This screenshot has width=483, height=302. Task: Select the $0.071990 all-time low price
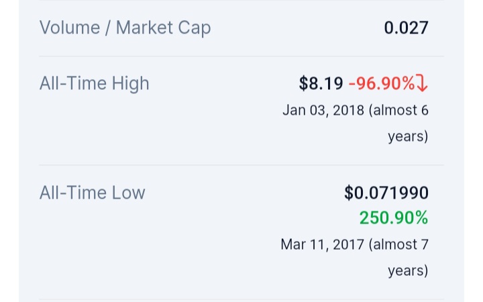[386, 193]
